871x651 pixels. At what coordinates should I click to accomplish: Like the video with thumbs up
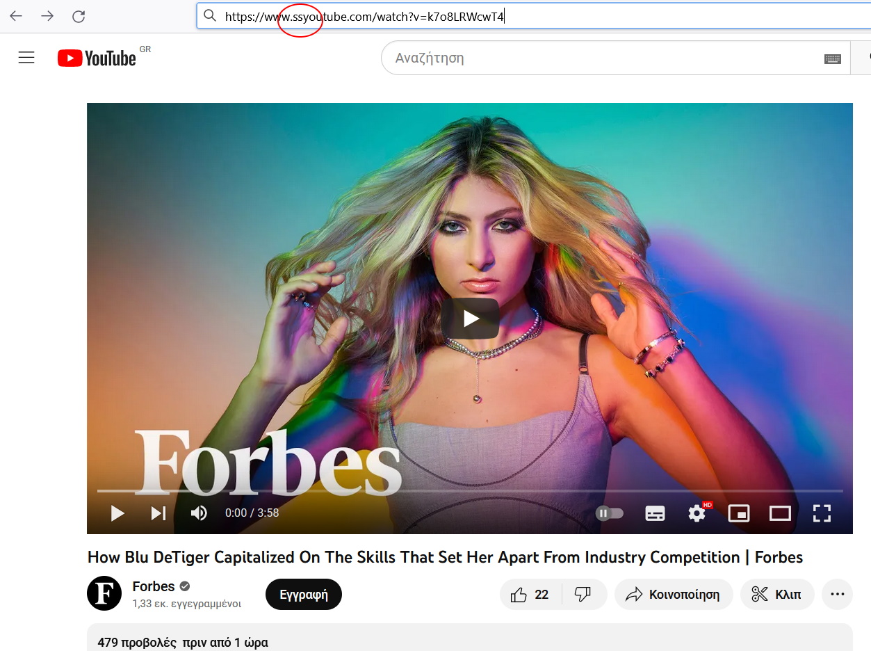point(530,594)
